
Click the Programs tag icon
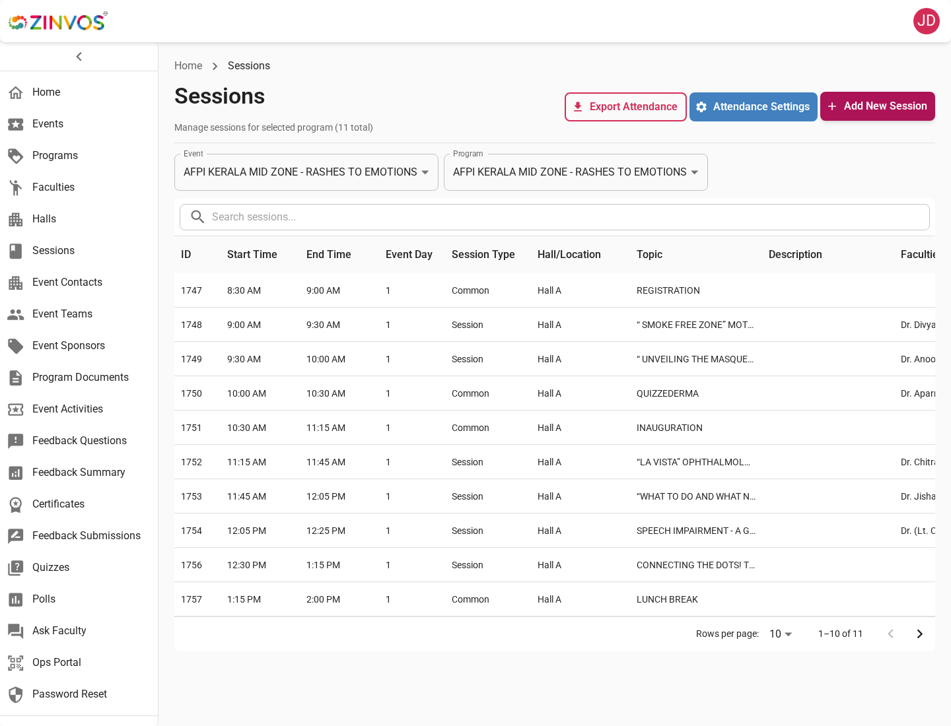[x=16, y=156]
